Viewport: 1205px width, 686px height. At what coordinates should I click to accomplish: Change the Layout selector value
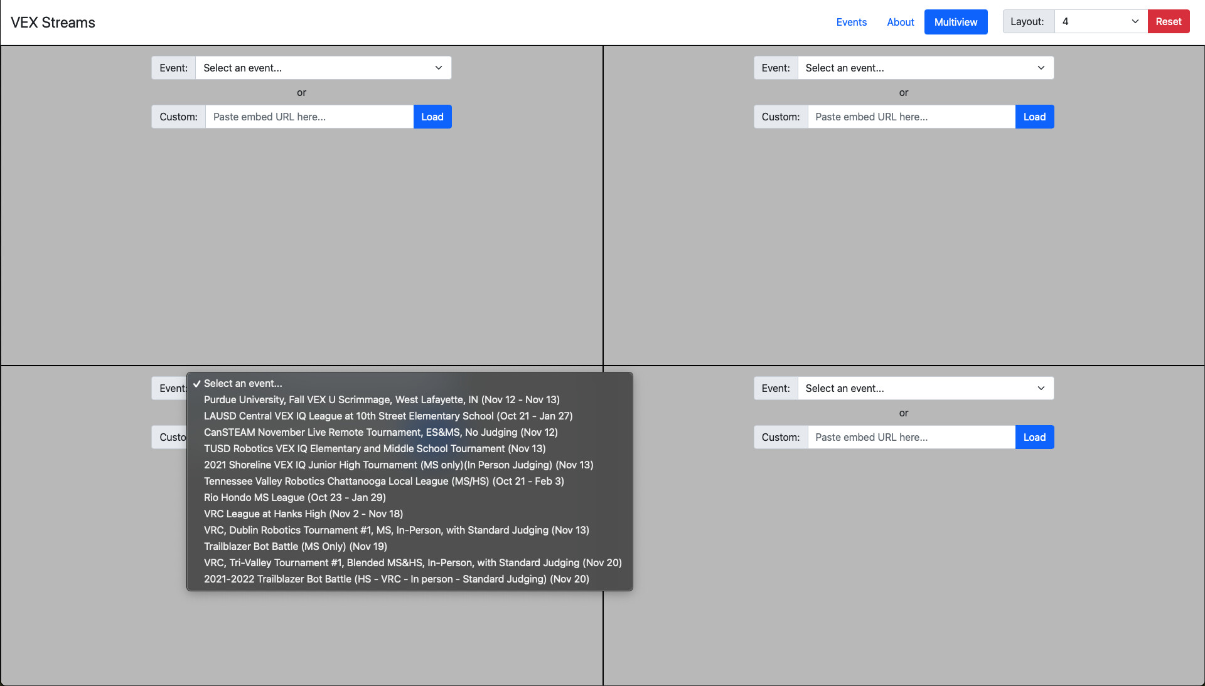(x=1100, y=21)
